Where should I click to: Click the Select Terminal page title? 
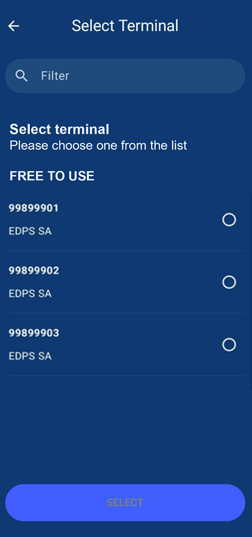click(x=125, y=26)
